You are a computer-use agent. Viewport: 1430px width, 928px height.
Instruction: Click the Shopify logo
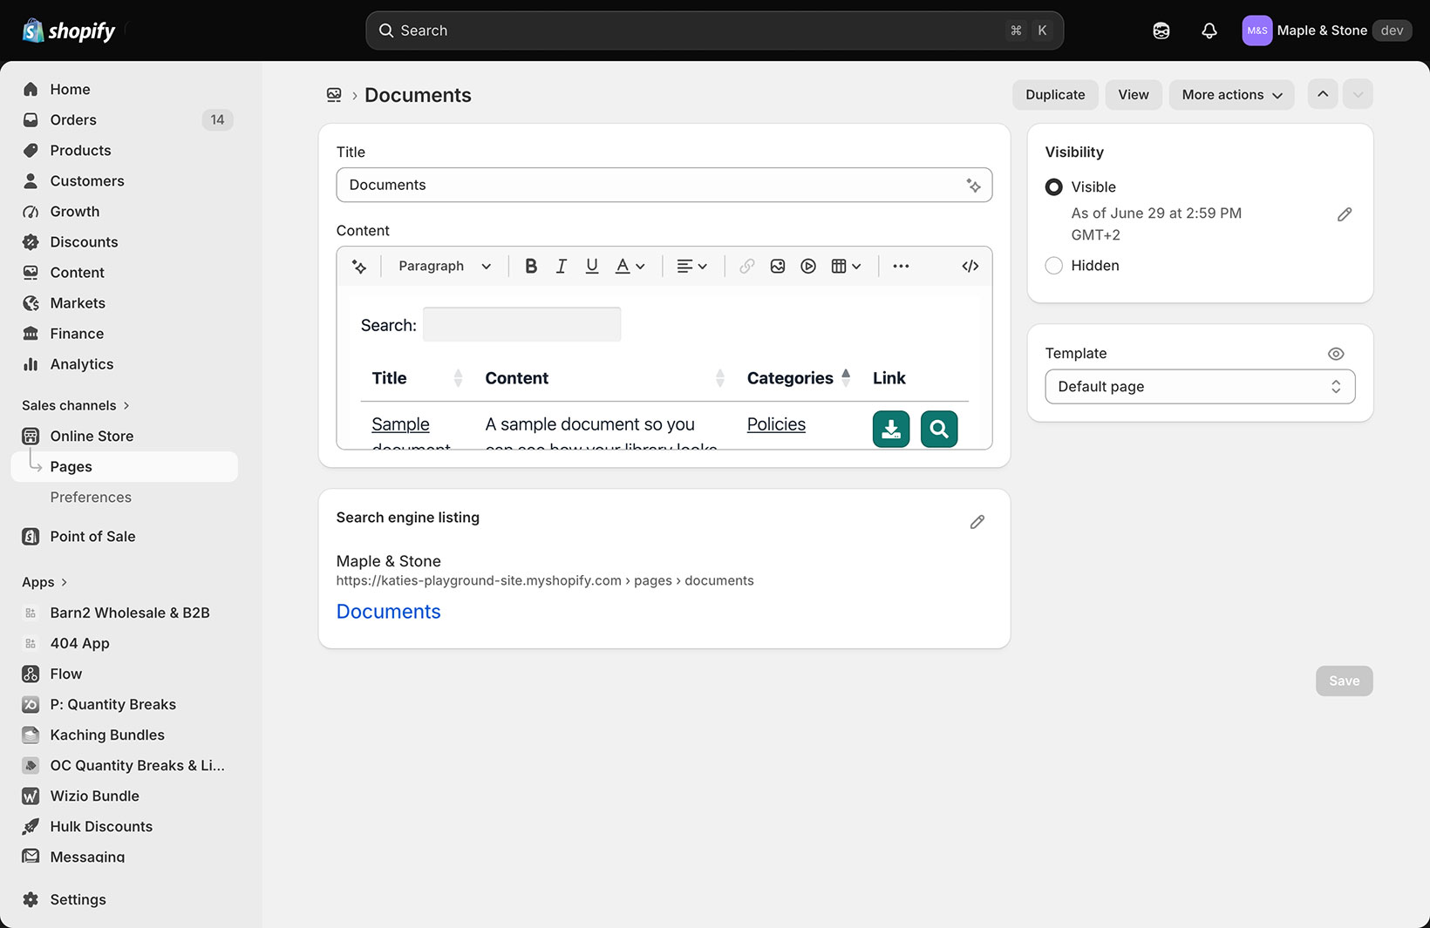coord(69,30)
